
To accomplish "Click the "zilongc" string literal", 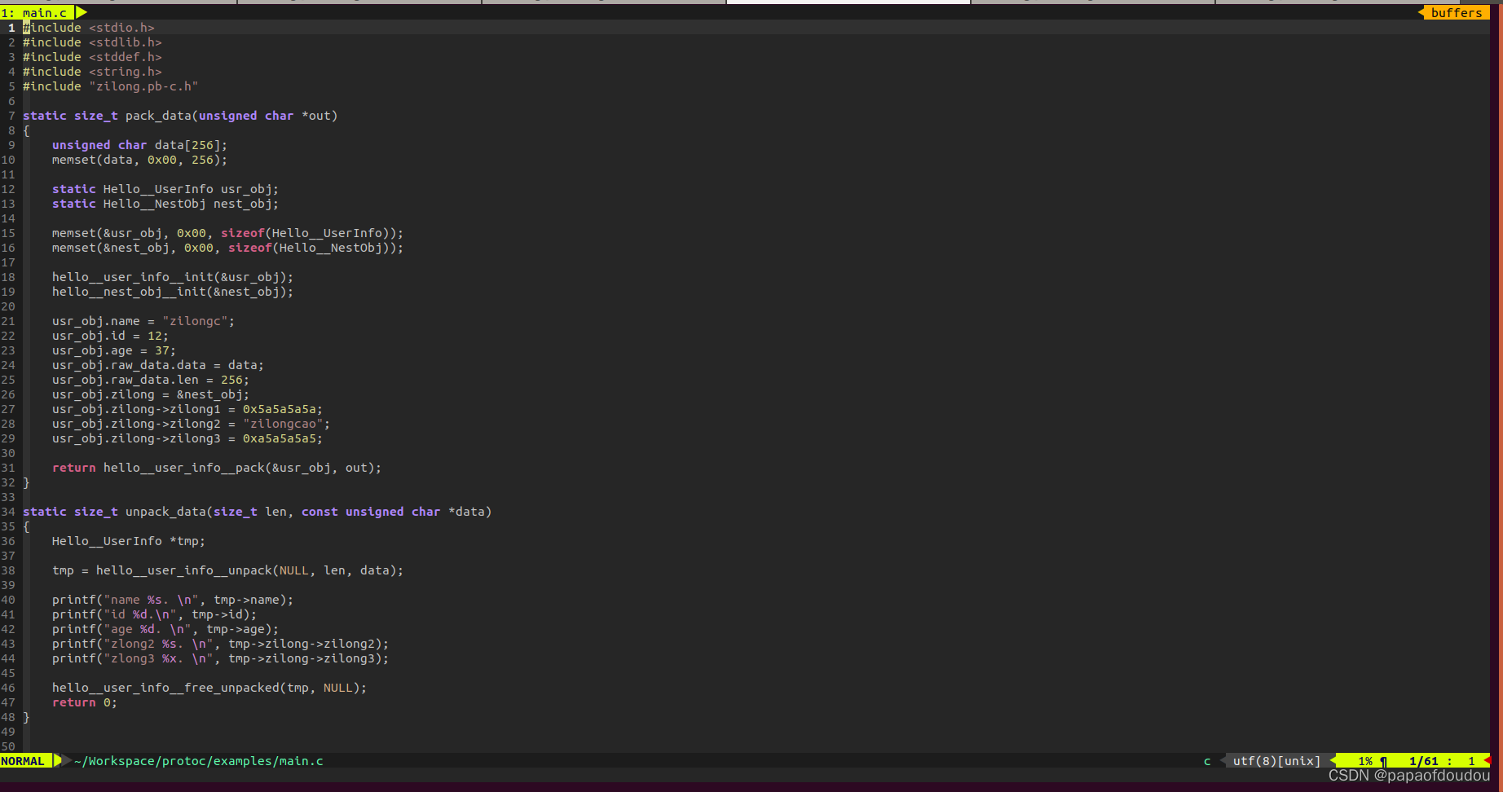I will coord(195,321).
